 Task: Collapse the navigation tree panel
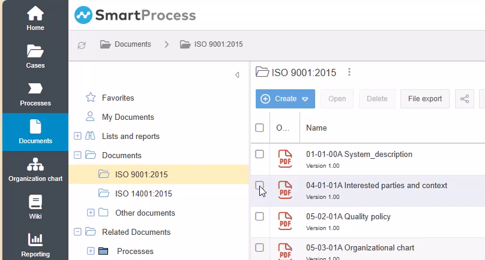pos(237,75)
